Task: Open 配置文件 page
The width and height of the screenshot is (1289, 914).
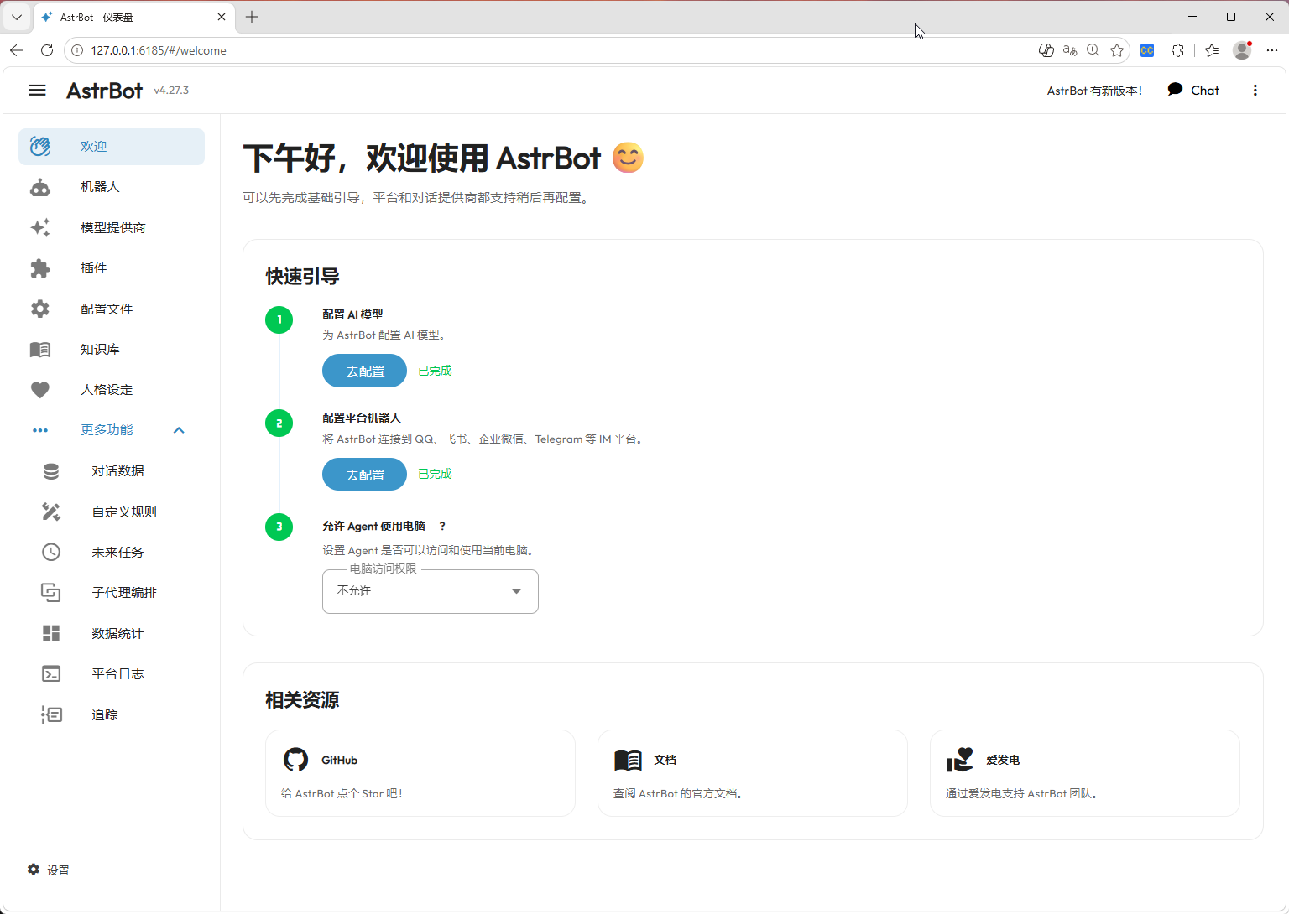Action: (112, 309)
